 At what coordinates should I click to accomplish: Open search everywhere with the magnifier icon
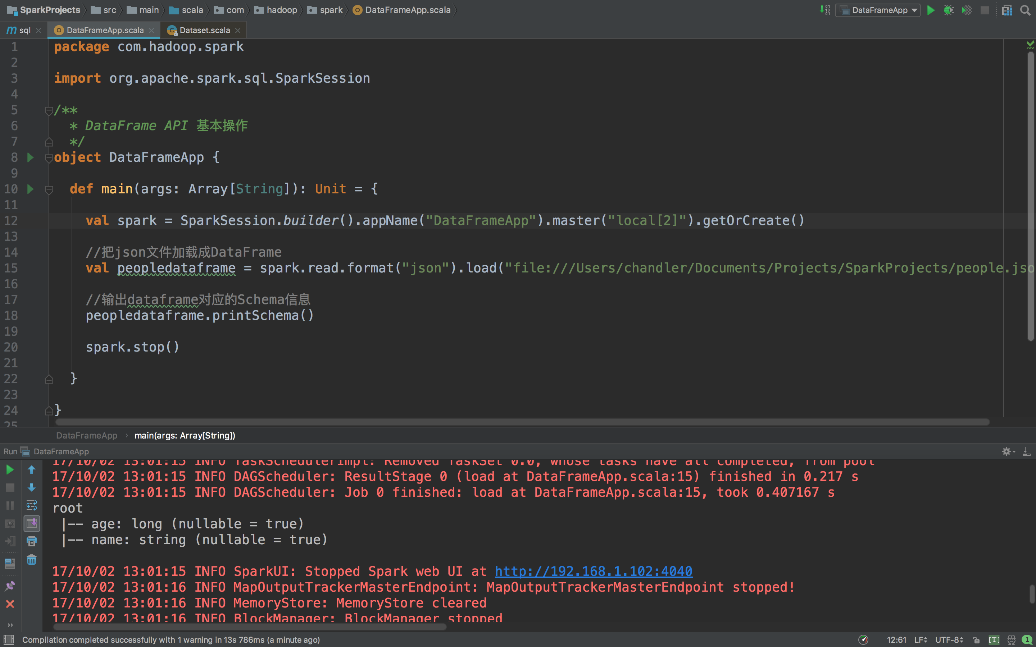[1026, 10]
